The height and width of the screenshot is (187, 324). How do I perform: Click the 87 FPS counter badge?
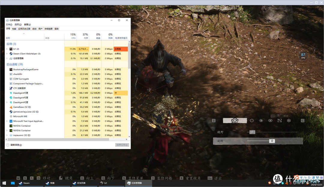pos(303,56)
